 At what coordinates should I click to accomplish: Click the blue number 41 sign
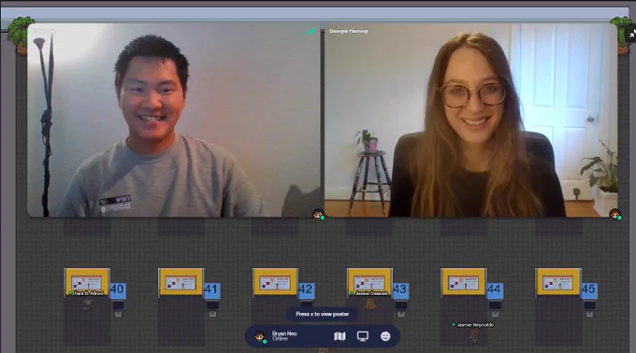click(211, 289)
